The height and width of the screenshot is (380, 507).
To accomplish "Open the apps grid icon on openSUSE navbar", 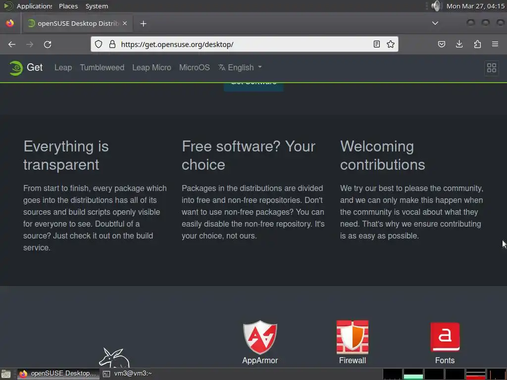I will [492, 68].
